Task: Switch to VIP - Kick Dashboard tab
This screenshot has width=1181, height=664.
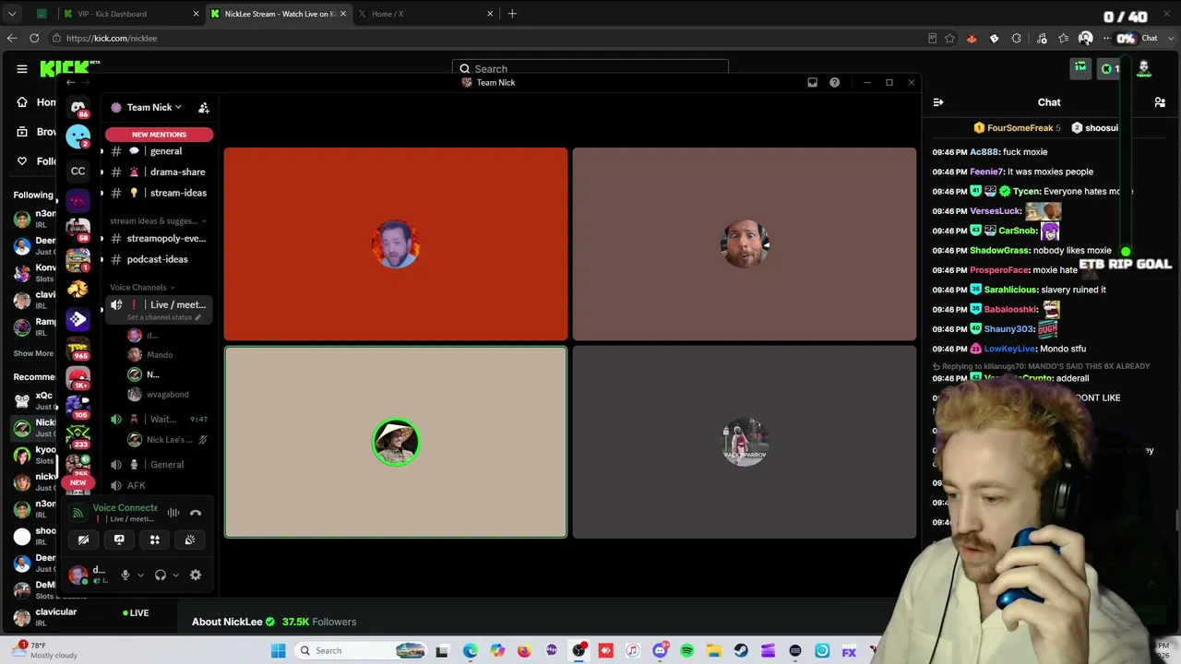Action: tap(130, 14)
